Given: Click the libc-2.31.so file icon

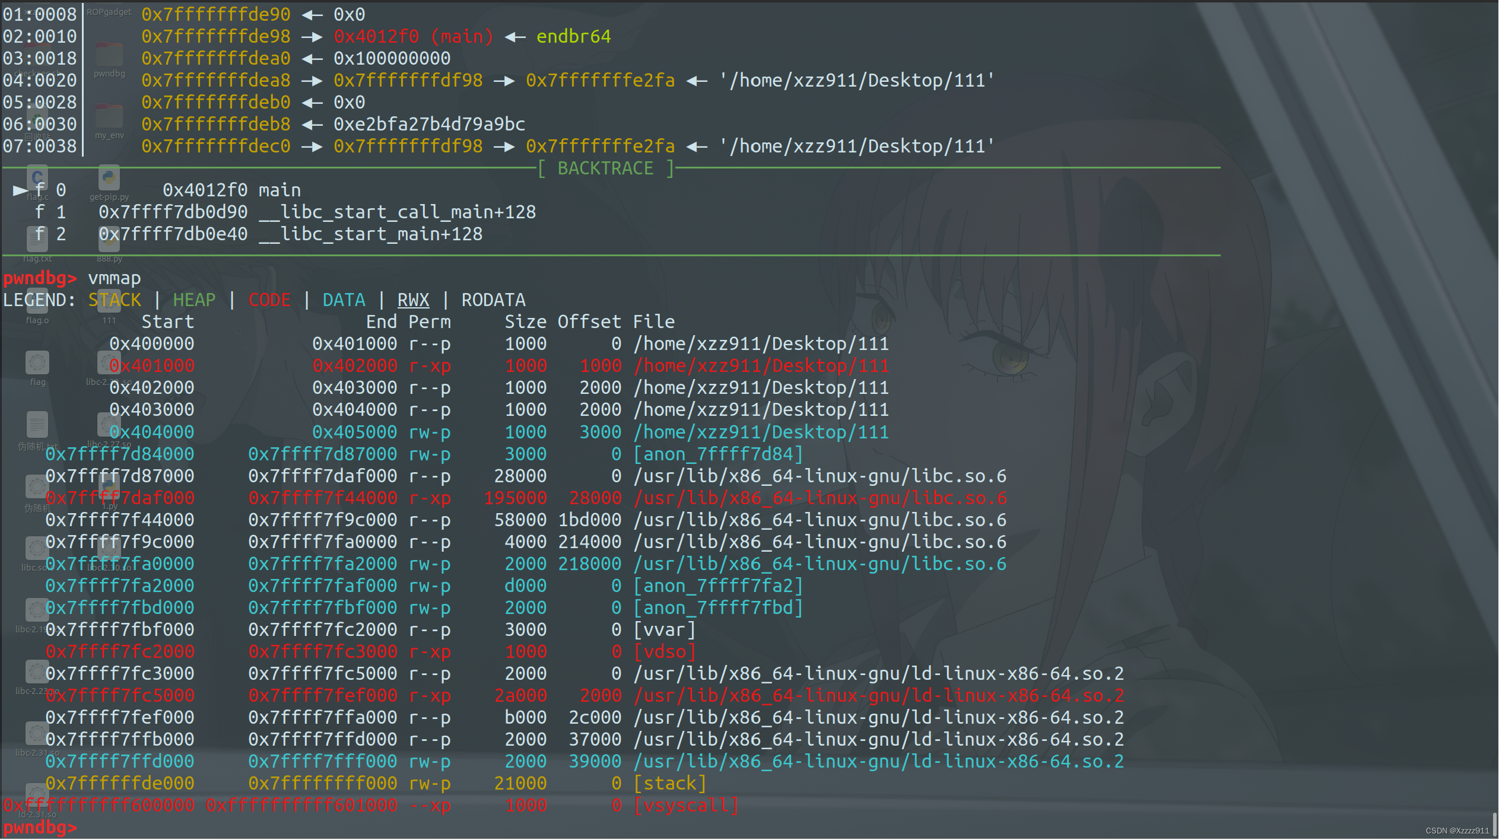Looking at the screenshot, I should click(x=37, y=733).
